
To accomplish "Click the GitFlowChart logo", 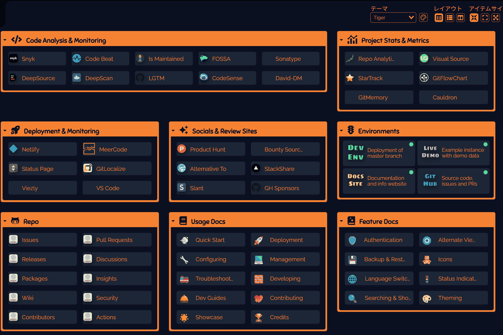I will (424, 78).
